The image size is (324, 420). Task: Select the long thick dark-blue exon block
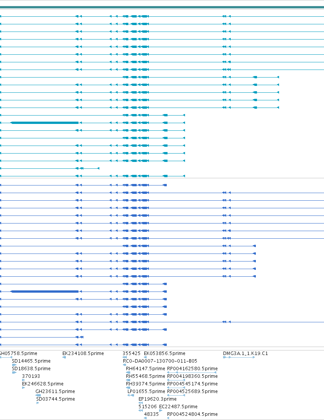coord(45,292)
